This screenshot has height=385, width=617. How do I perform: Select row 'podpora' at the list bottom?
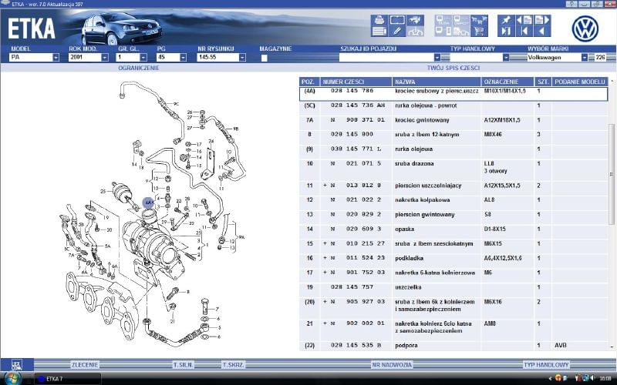(x=453, y=345)
